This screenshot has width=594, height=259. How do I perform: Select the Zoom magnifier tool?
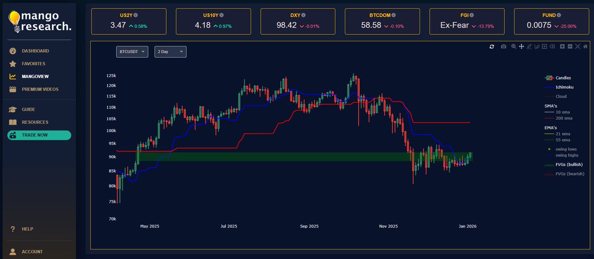[x=514, y=47]
